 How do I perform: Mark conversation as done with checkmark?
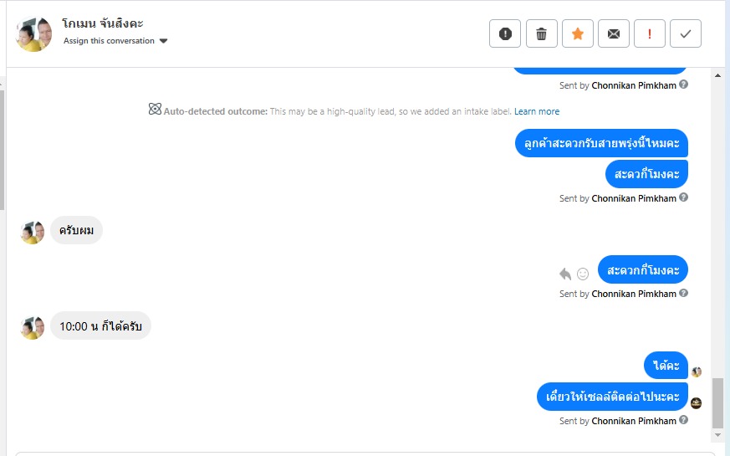[686, 33]
